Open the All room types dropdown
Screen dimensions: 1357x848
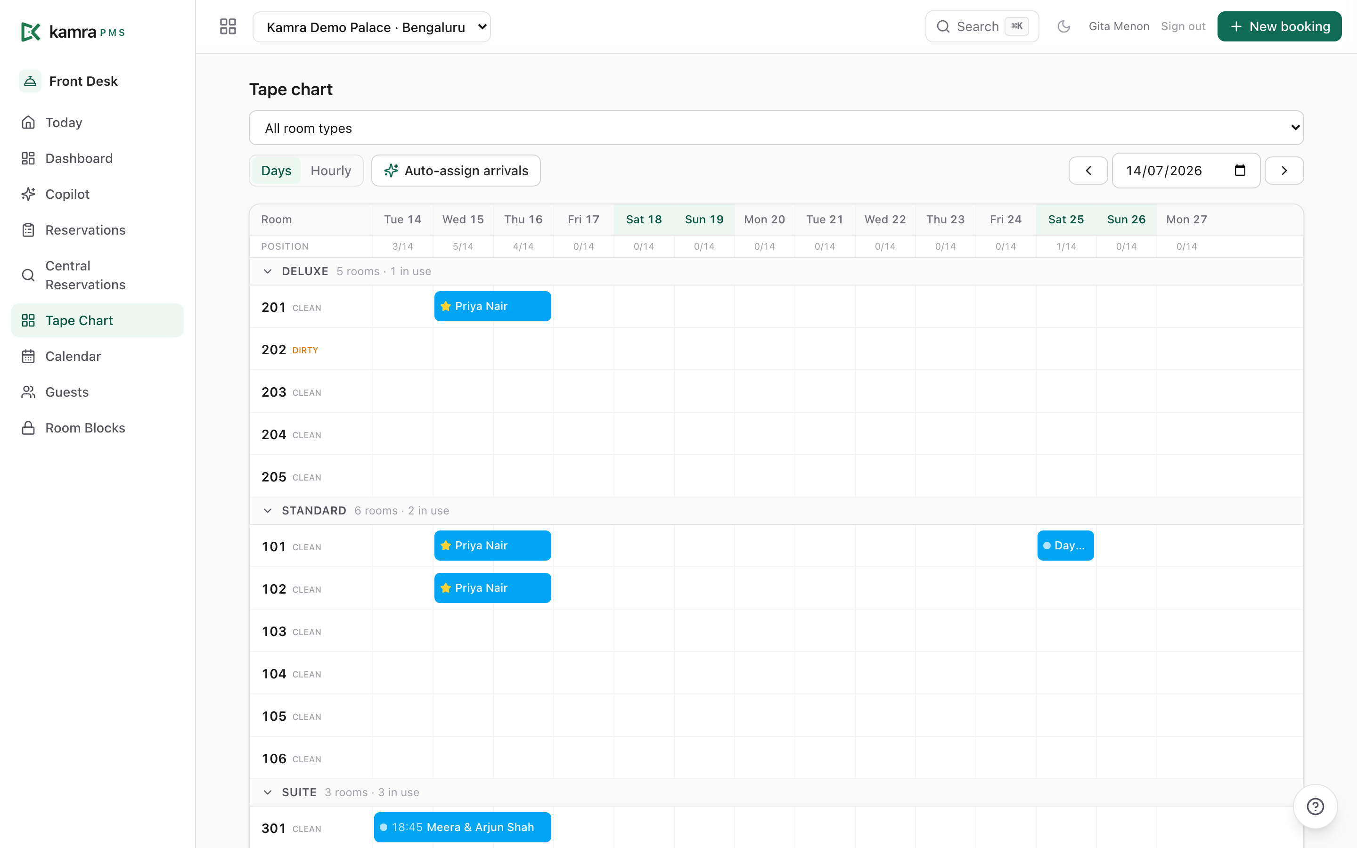pos(776,128)
